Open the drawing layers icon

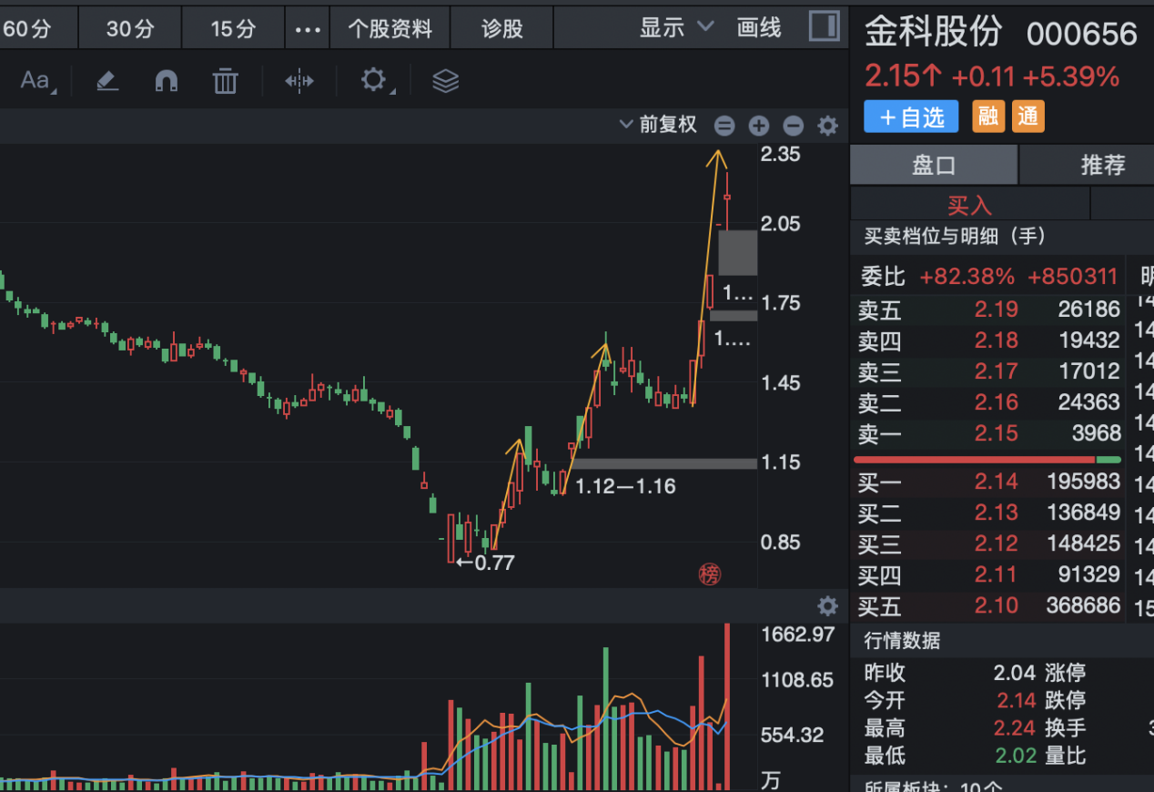445,81
